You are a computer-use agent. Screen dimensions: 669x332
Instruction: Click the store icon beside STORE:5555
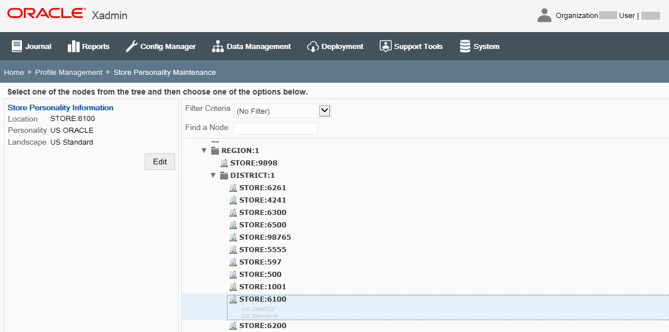[x=233, y=249]
